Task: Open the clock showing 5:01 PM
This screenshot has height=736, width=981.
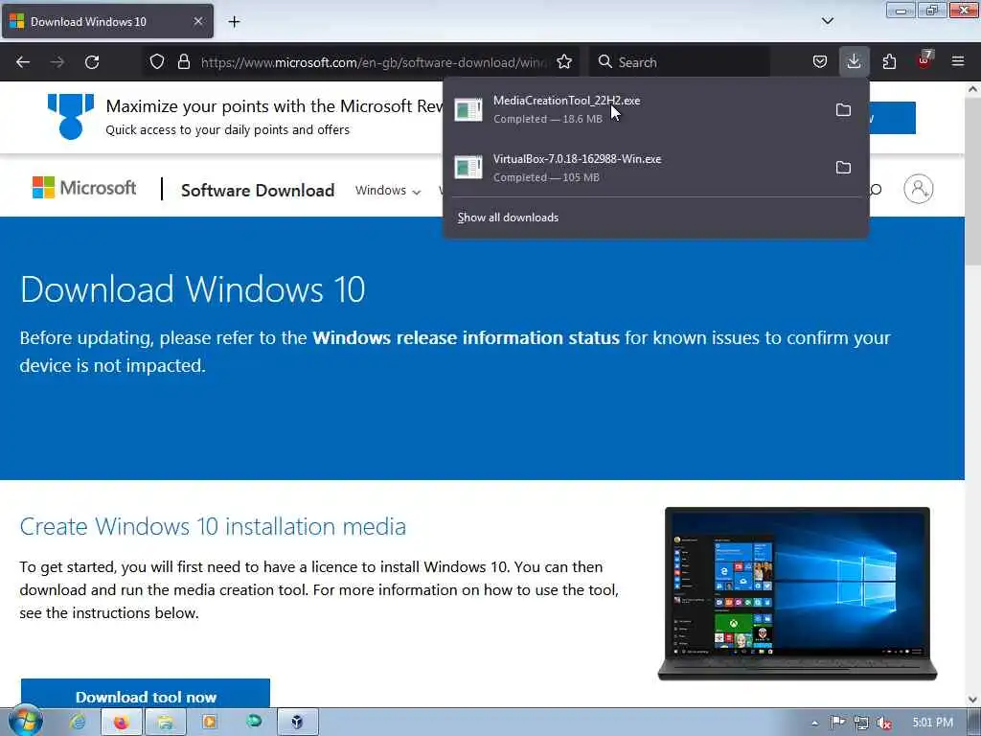Action: point(932,723)
